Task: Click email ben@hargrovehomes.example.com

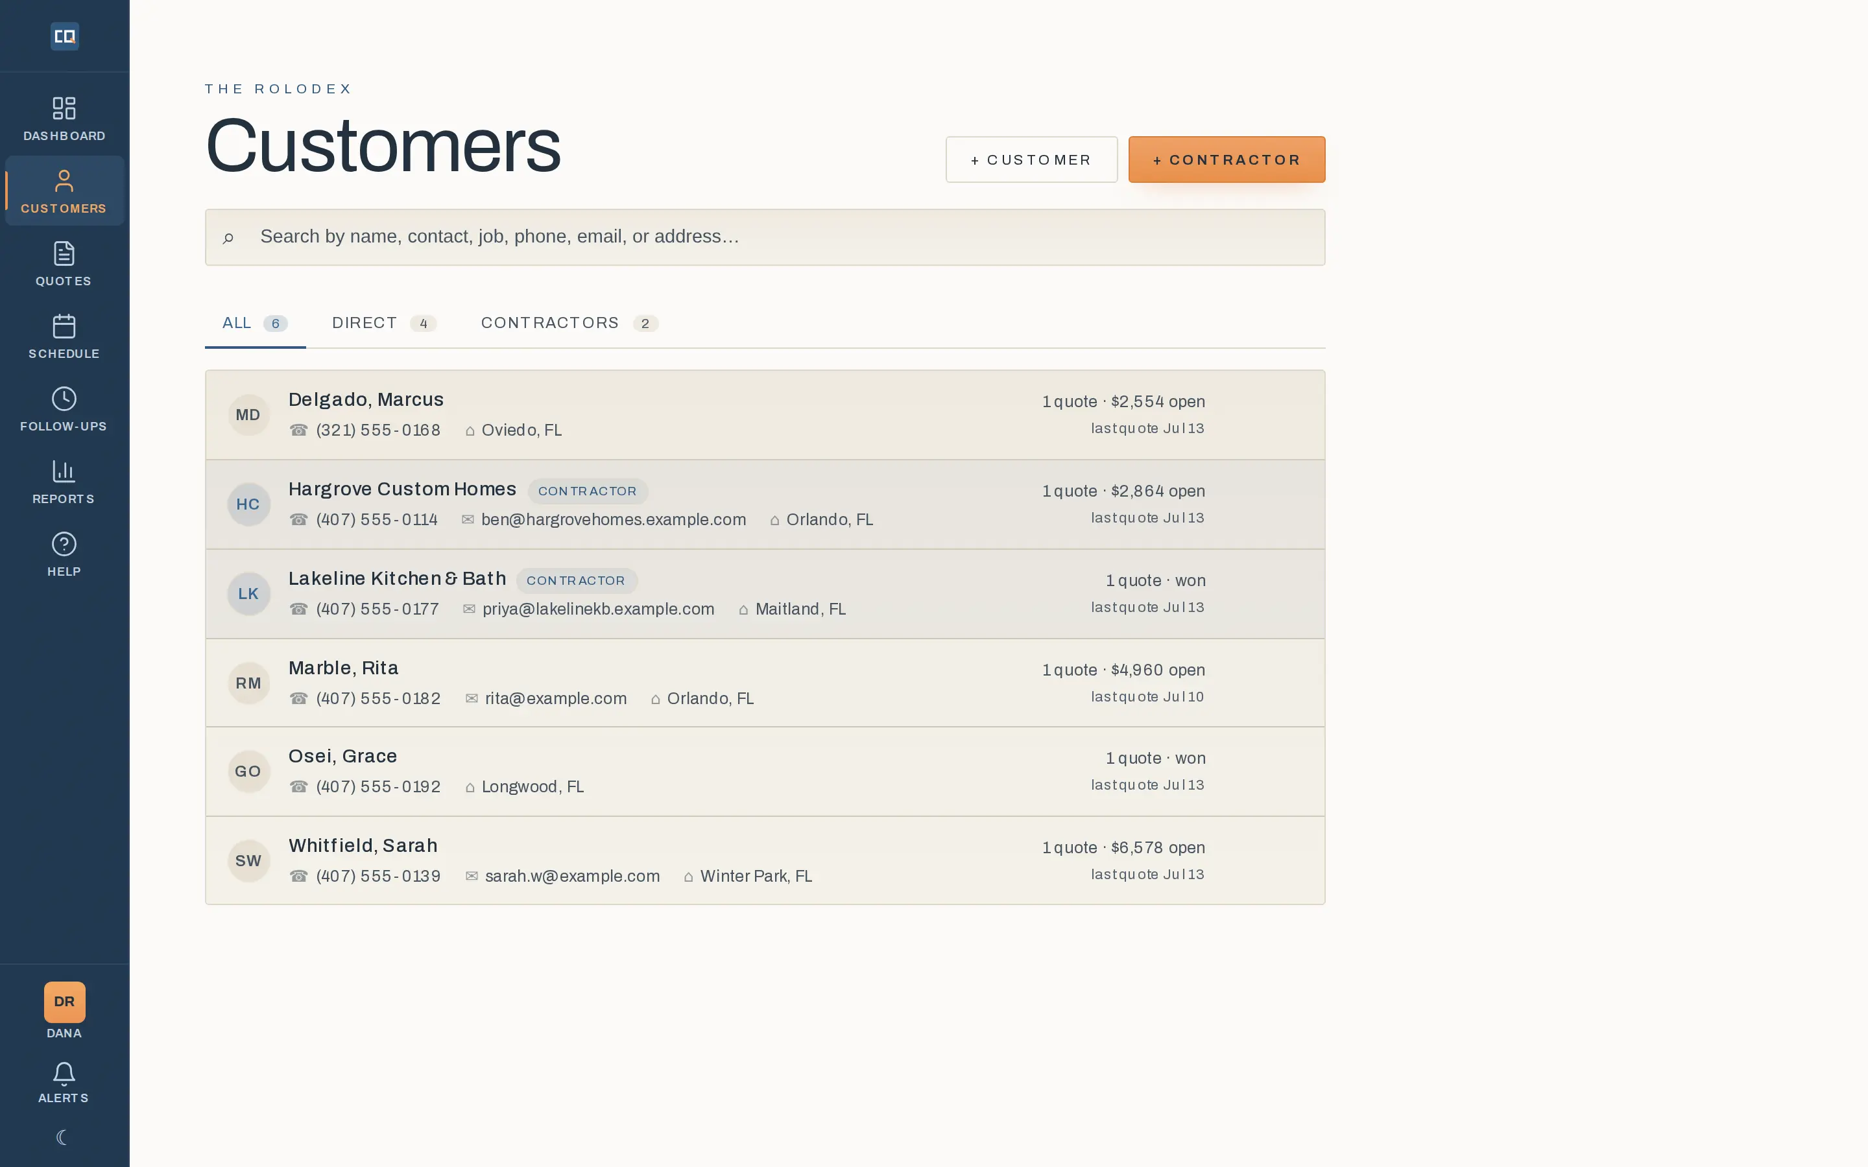Action: click(x=614, y=519)
